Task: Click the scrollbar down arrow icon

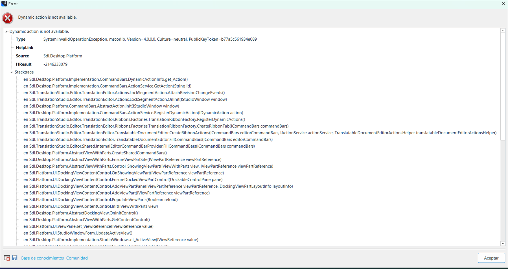Action: tap(503, 244)
